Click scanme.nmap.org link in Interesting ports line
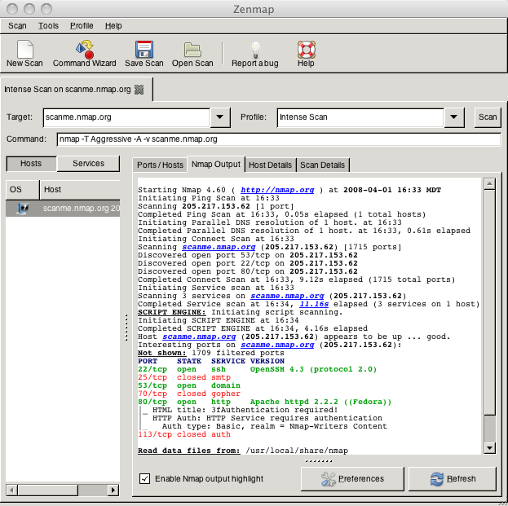508x506 pixels. 277,345
